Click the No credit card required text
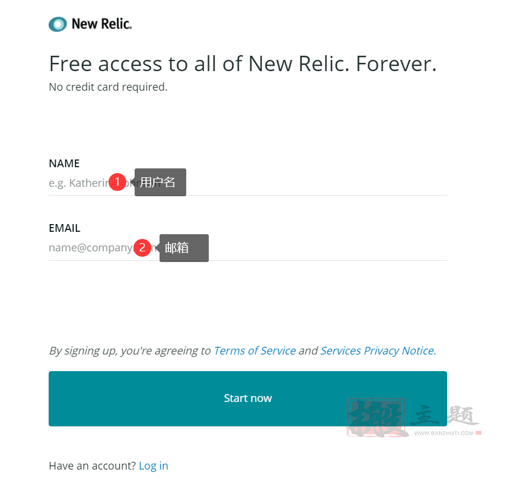532x482 pixels. tap(108, 87)
